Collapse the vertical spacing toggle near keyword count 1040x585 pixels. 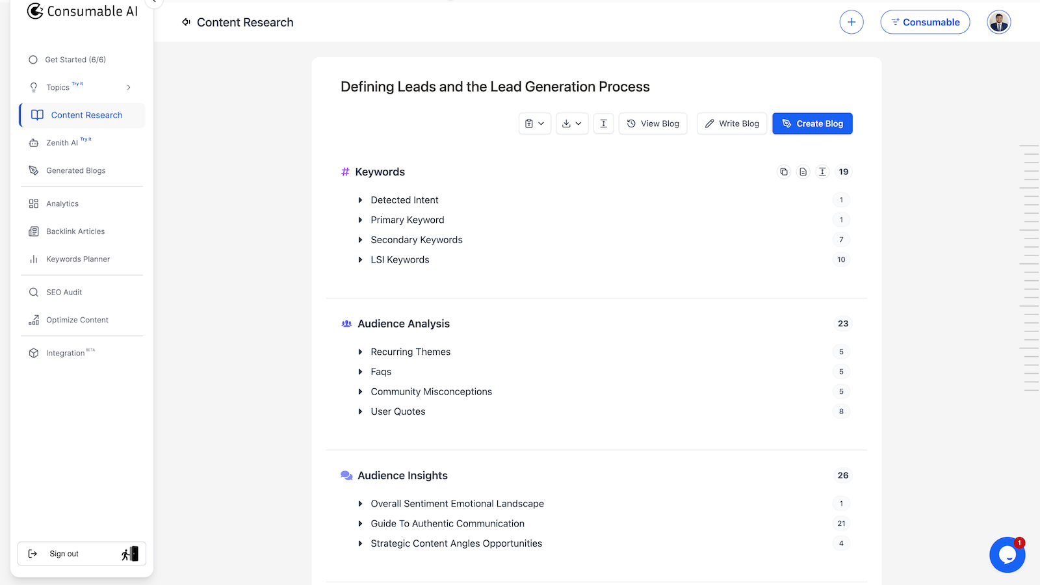pyautogui.click(x=822, y=172)
